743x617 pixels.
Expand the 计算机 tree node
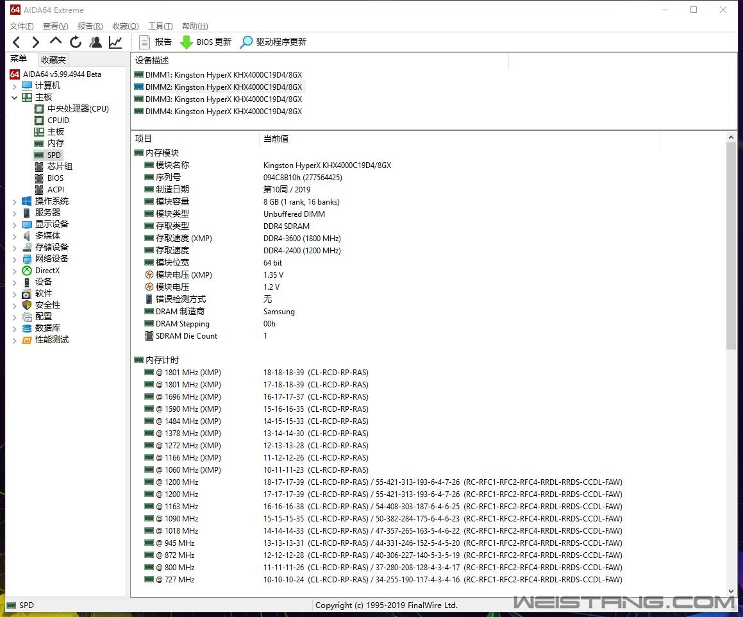[14, 87]
